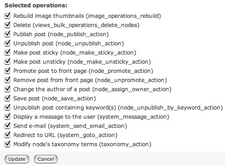Uncheck Publish post operation
The image size is (225, 165).
7,34
